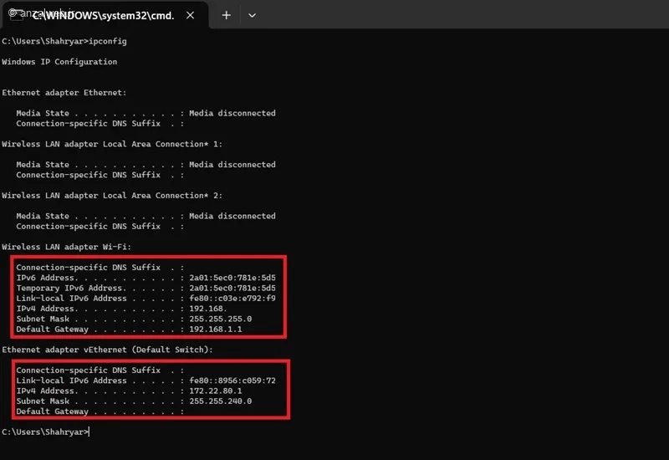
Task: Click the cmd icon in the tab
Action: [16, 15]
